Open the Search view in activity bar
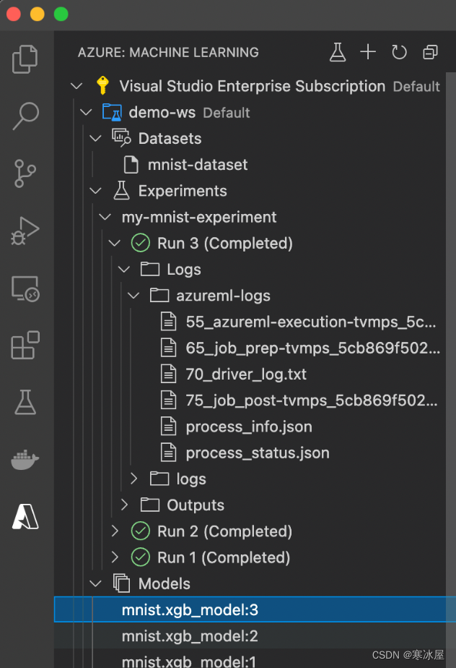 pyautogui.click(x=25, y=116)
